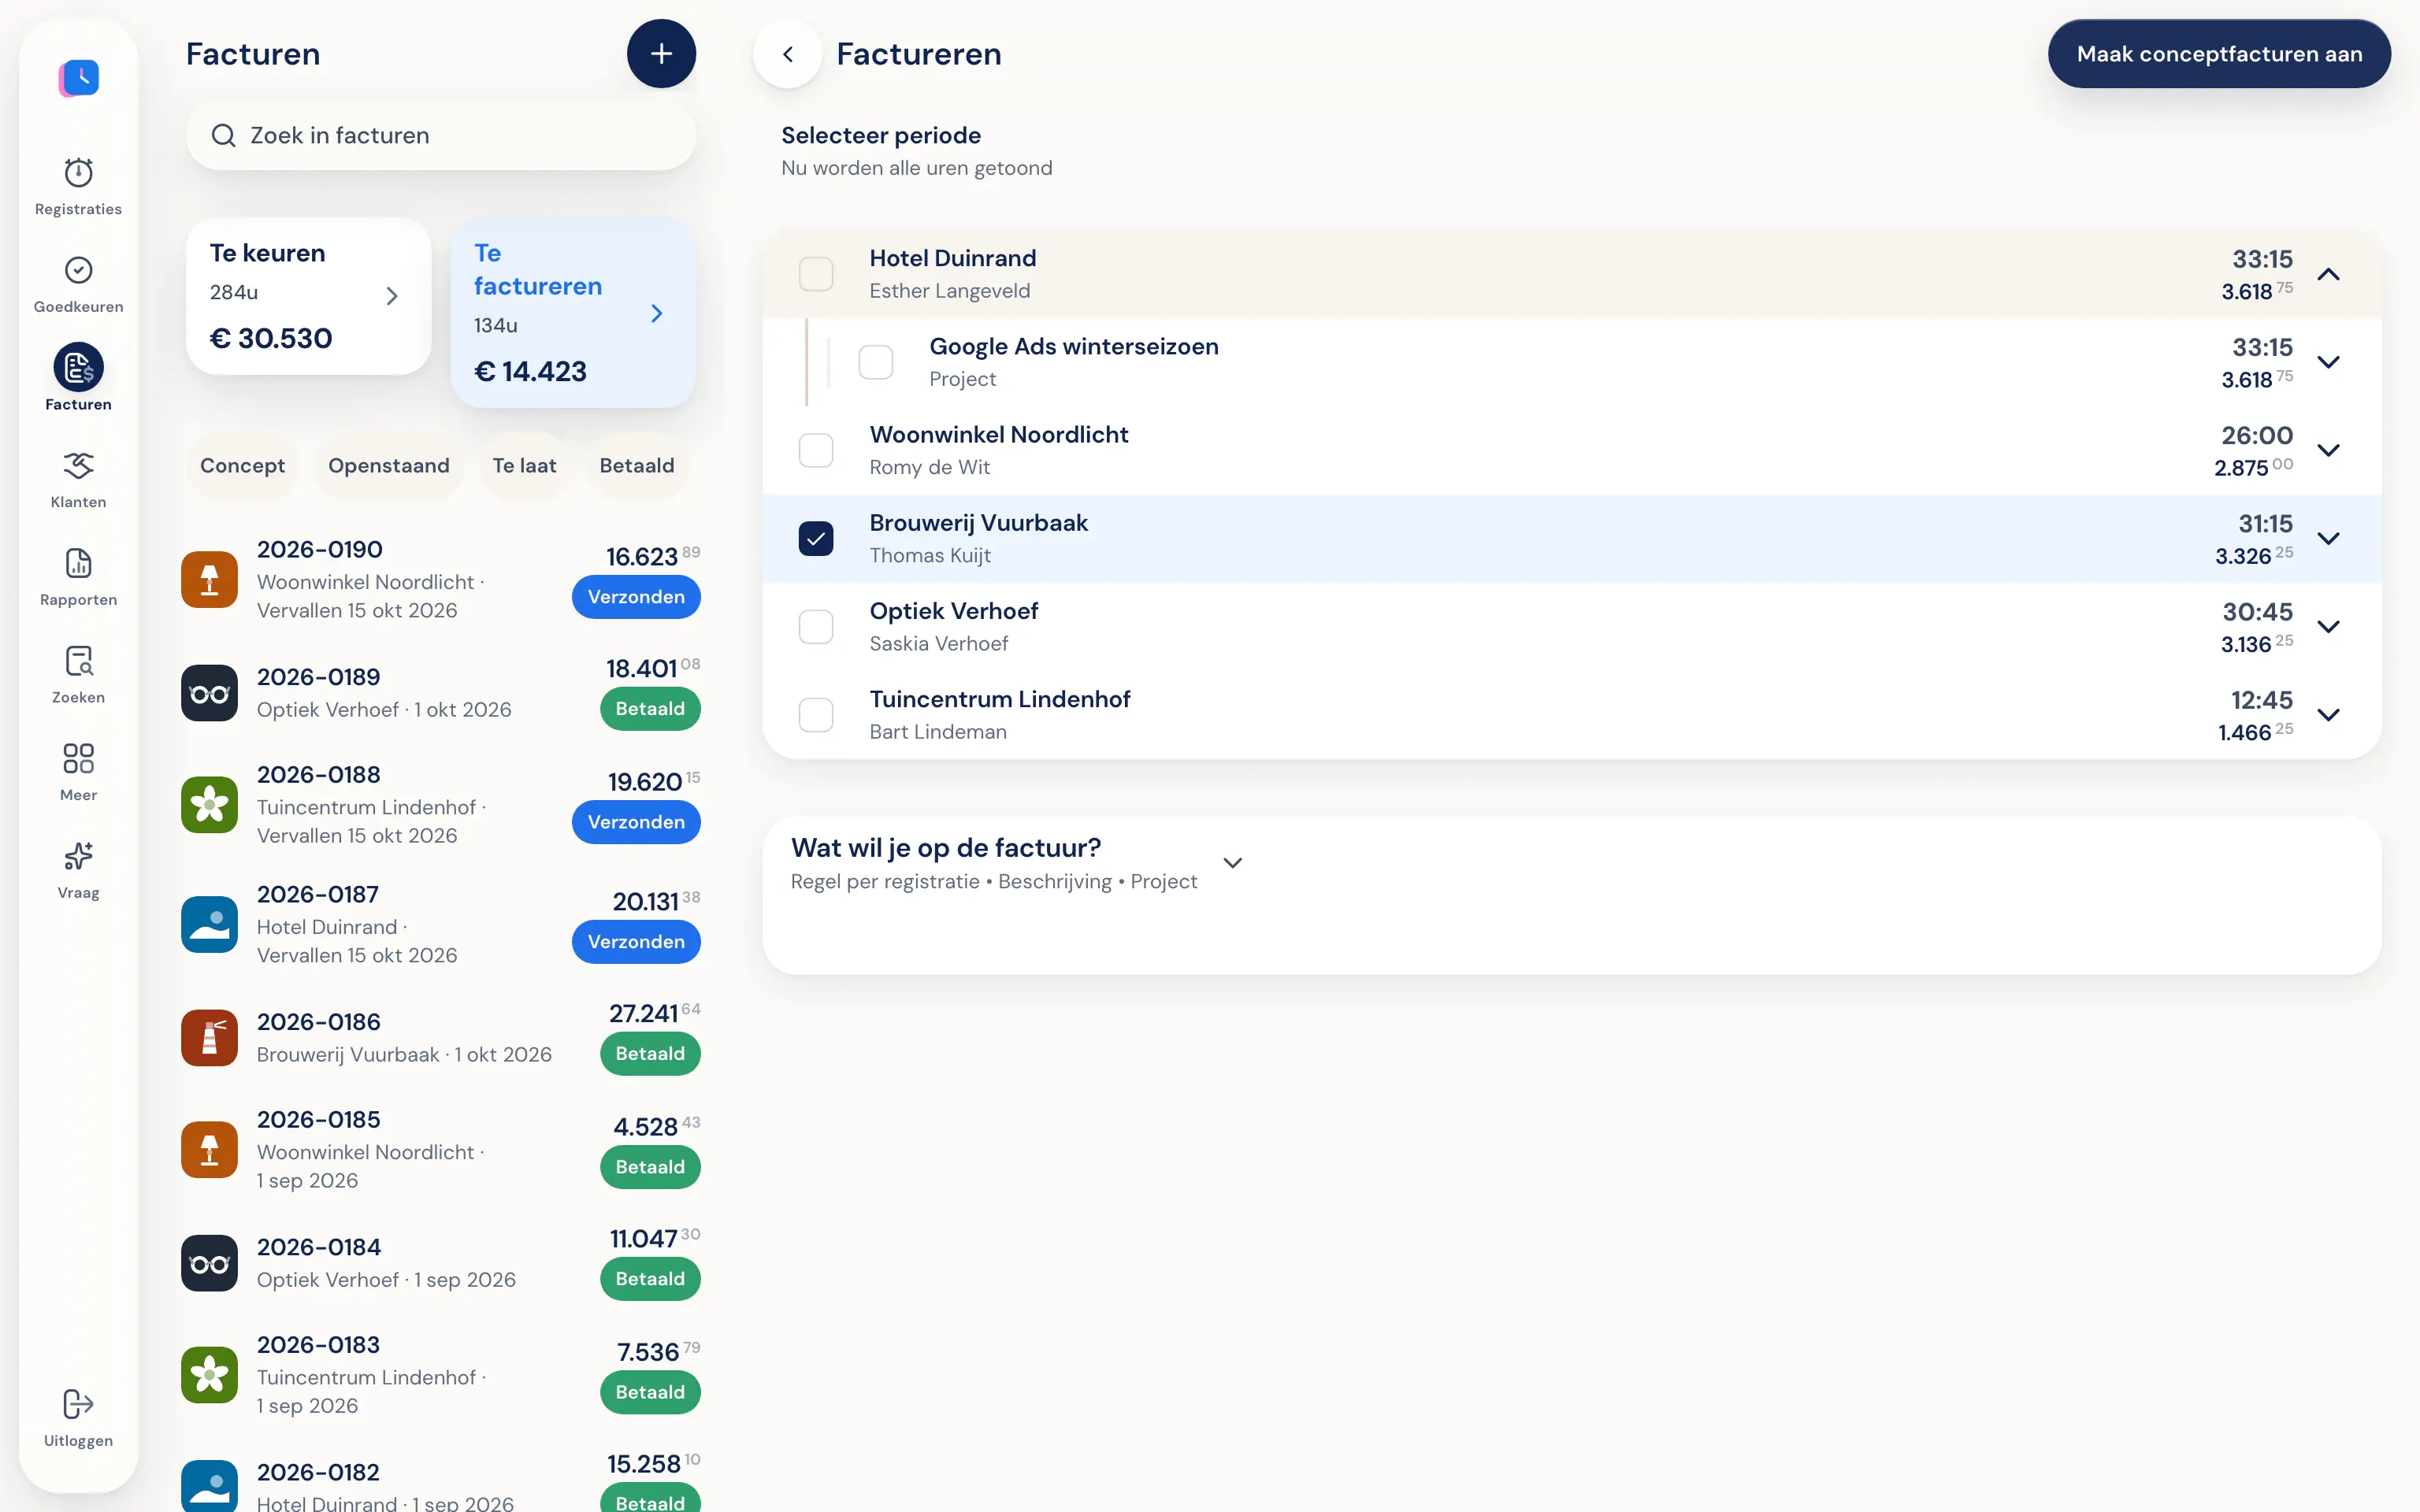Open the Meer menu icon
Image resolution: width=2420 pixels, height=1512 pixels.
(x=78, y=758)
